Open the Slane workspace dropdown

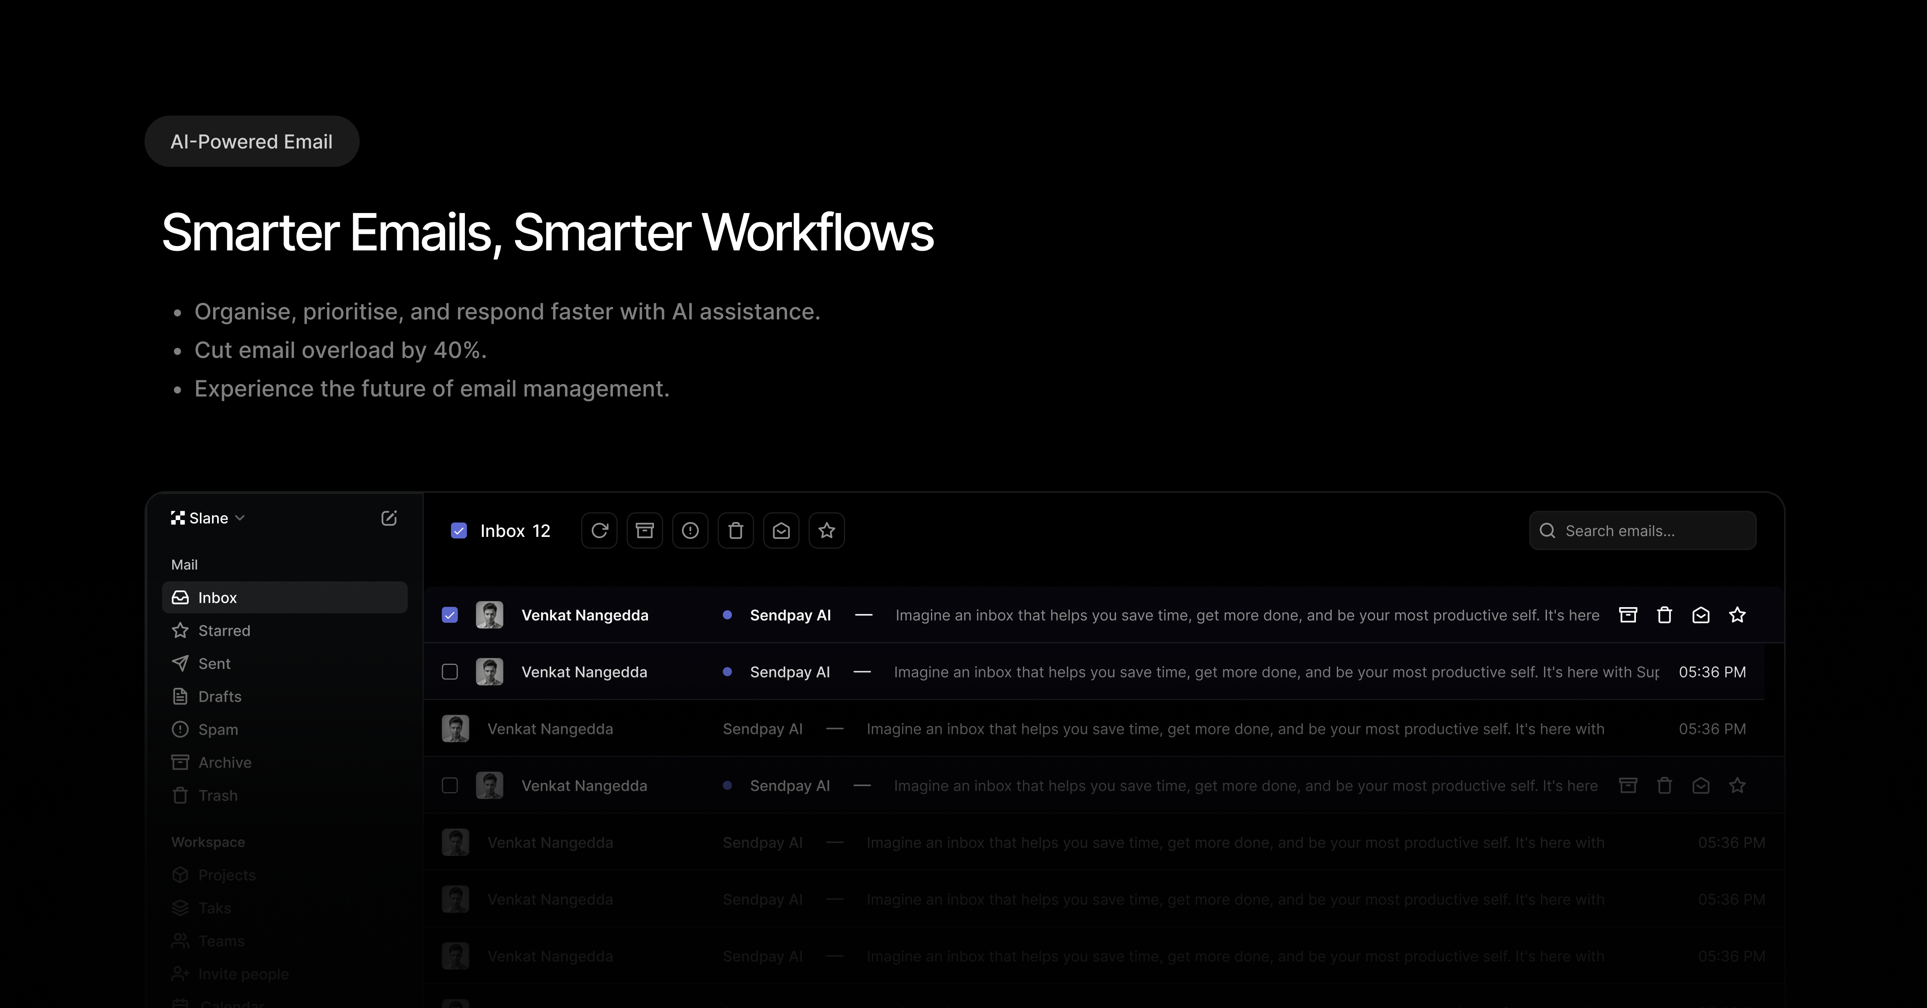(x=209, y=518)
